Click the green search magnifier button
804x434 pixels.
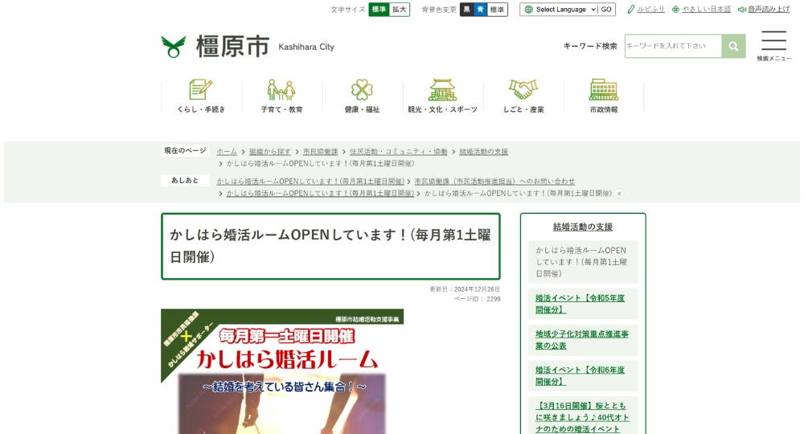(733, 46)
